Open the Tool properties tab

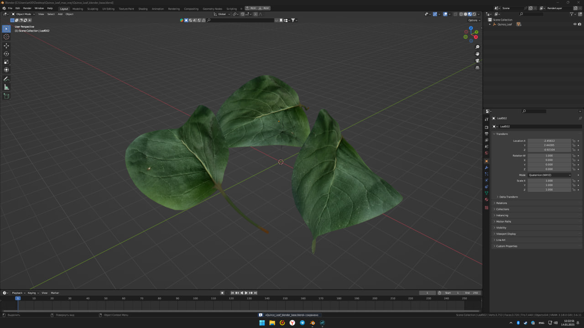(x=486, y=119)
